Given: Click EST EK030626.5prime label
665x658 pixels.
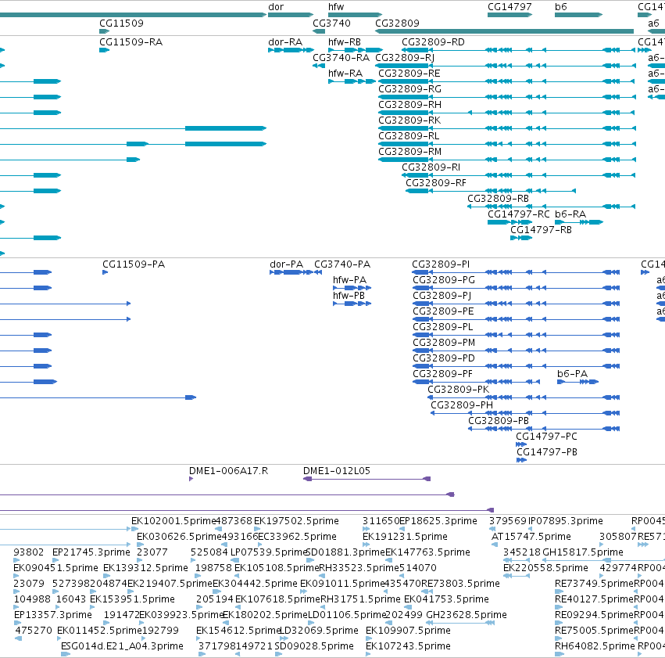Looking at the screenshot, I should (180, 537).
